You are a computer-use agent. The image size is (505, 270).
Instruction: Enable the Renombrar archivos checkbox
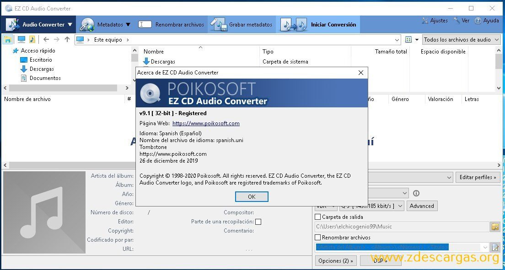(317, 238)
